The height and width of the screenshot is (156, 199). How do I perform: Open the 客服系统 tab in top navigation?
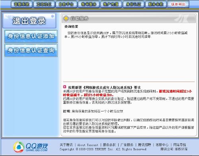point(21,4)
